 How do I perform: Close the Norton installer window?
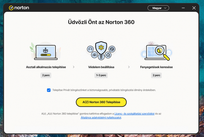(x=194, y=8)
